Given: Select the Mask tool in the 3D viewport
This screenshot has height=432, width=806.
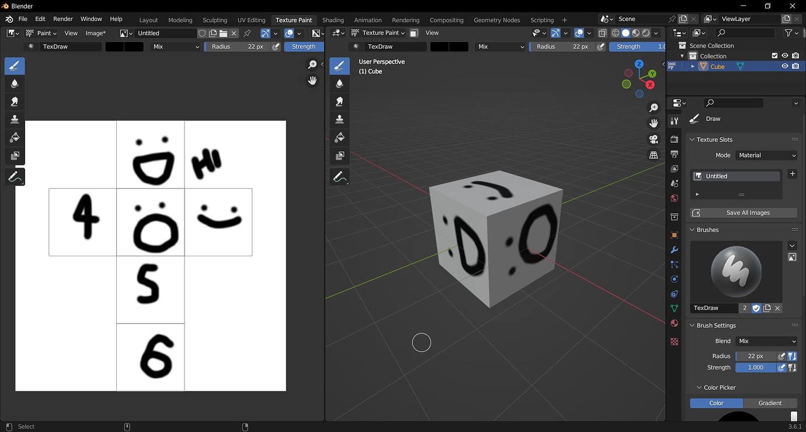Looking at the screenshot, I should tap(339, 156).
